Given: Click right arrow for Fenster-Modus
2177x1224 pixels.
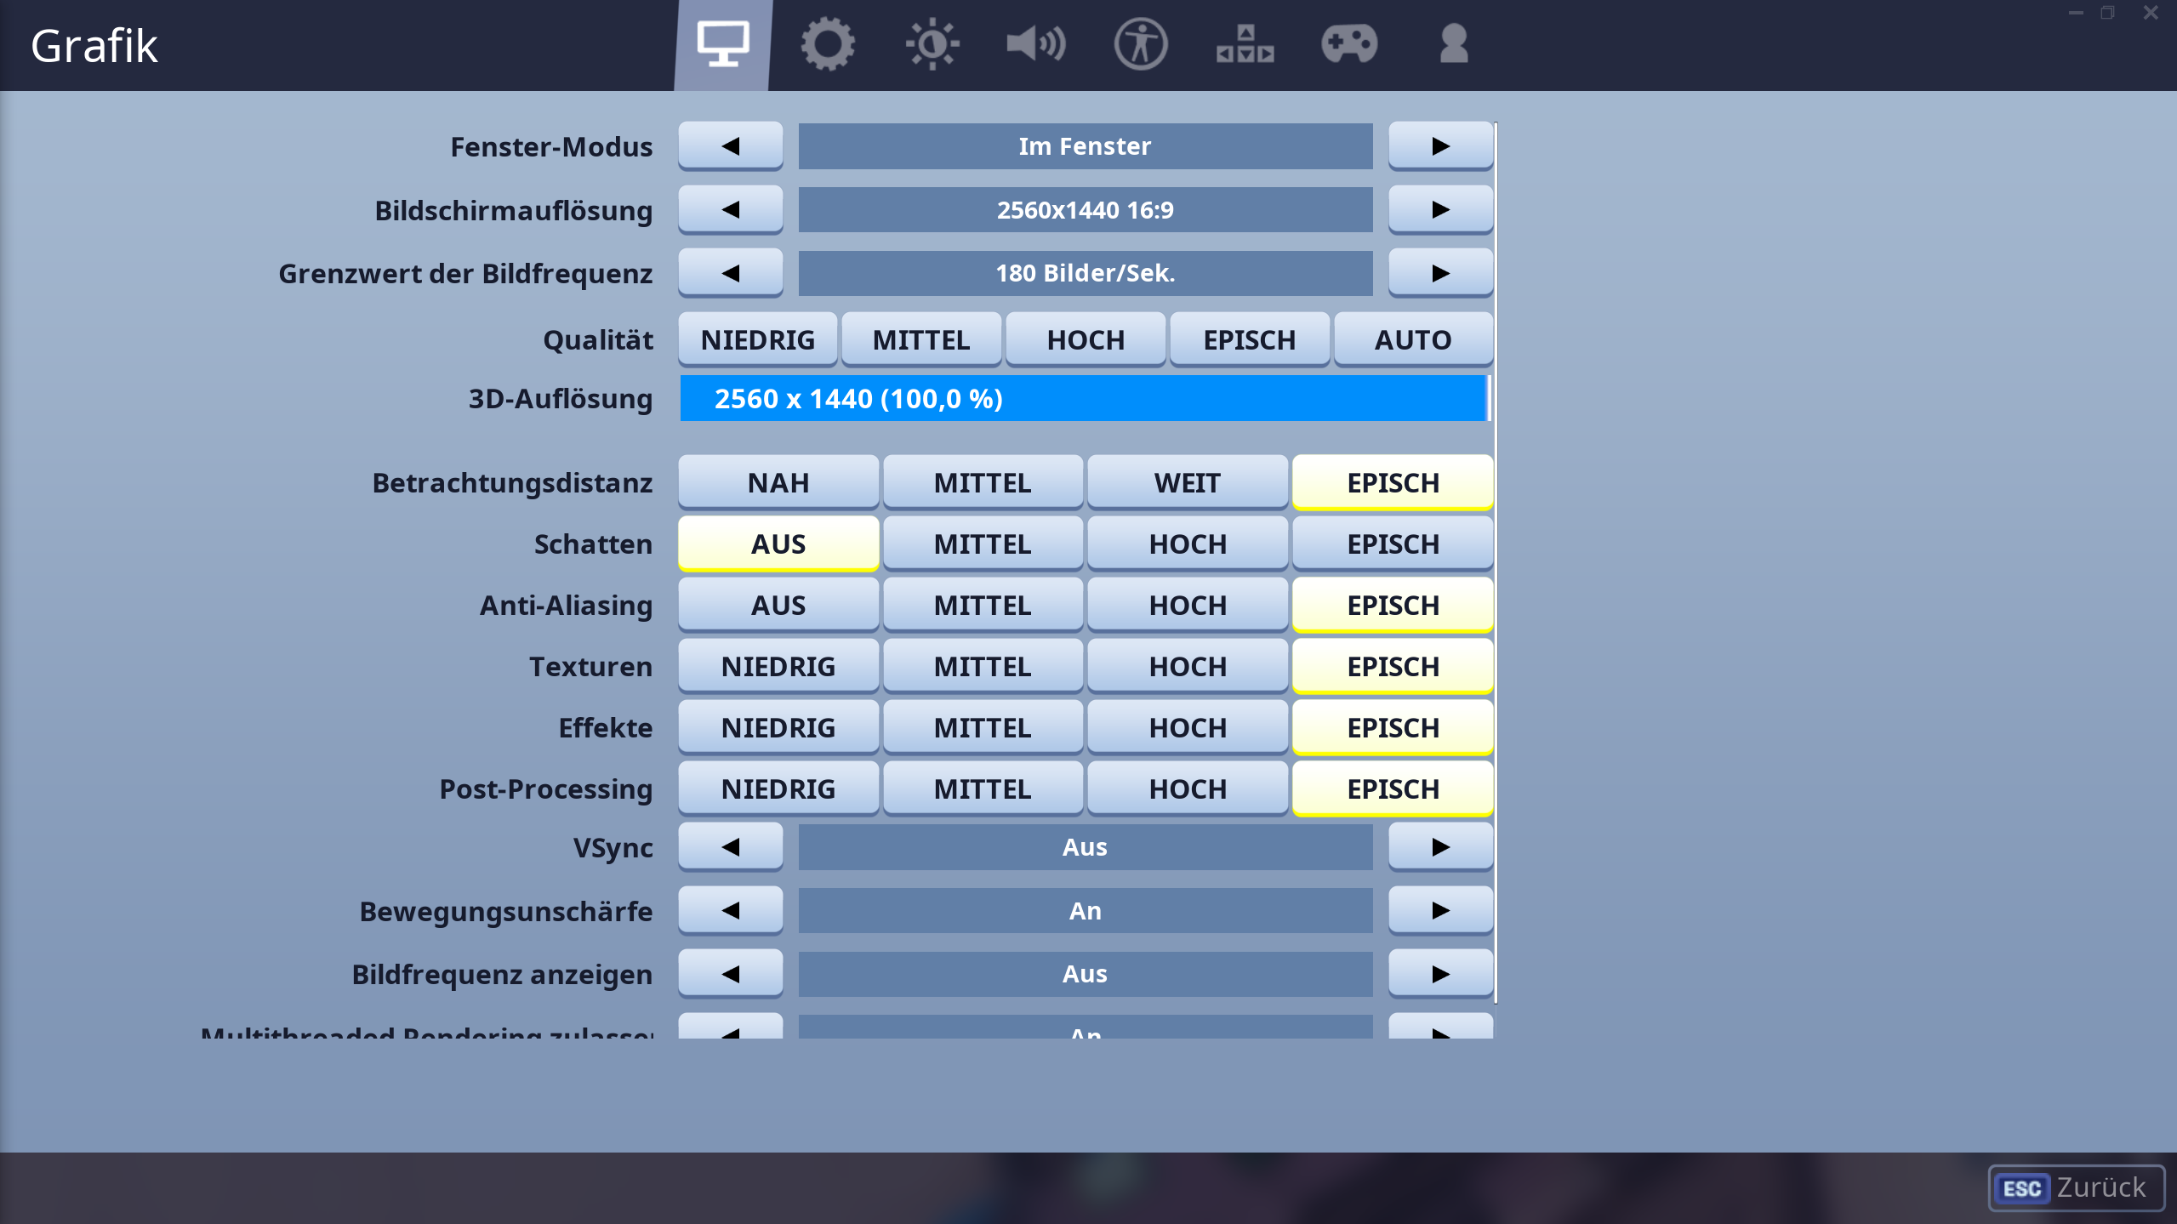Looking at the screenshot, I should pyautogui.click(x=1440, y=146).
